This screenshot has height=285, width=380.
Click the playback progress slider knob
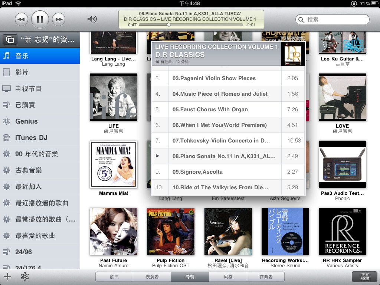point(169,25)
